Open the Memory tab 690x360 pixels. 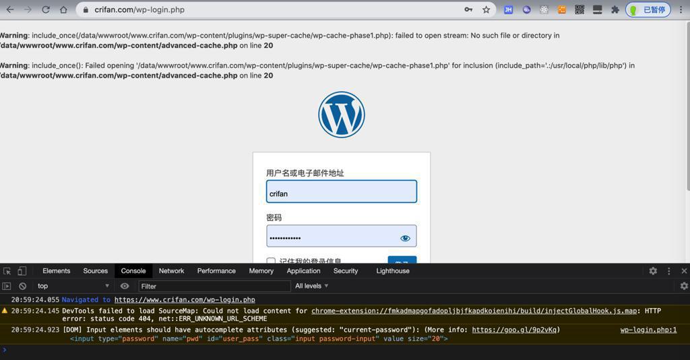pyautogui.click(x=261, y=270)
